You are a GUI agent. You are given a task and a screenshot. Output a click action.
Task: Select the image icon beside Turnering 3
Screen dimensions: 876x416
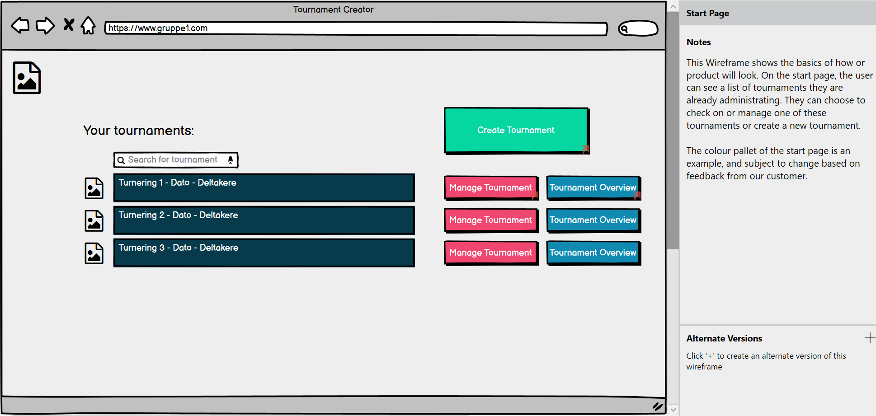[x=94, y=253]
